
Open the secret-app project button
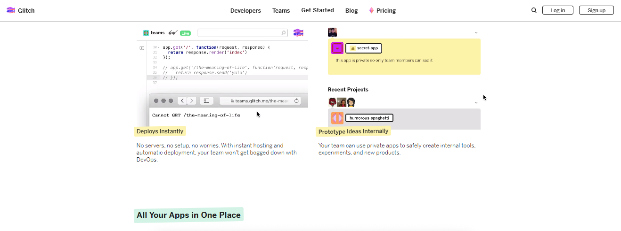(364, 48)
